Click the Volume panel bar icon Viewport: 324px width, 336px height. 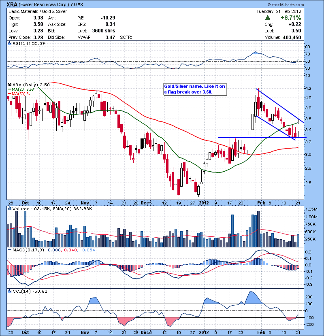[10, 208]
